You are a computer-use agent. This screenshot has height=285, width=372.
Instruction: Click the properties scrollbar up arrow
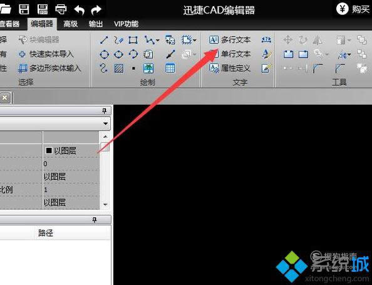click(105, 137)
